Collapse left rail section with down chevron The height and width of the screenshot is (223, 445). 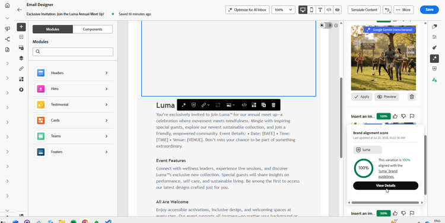pos(7,18)
